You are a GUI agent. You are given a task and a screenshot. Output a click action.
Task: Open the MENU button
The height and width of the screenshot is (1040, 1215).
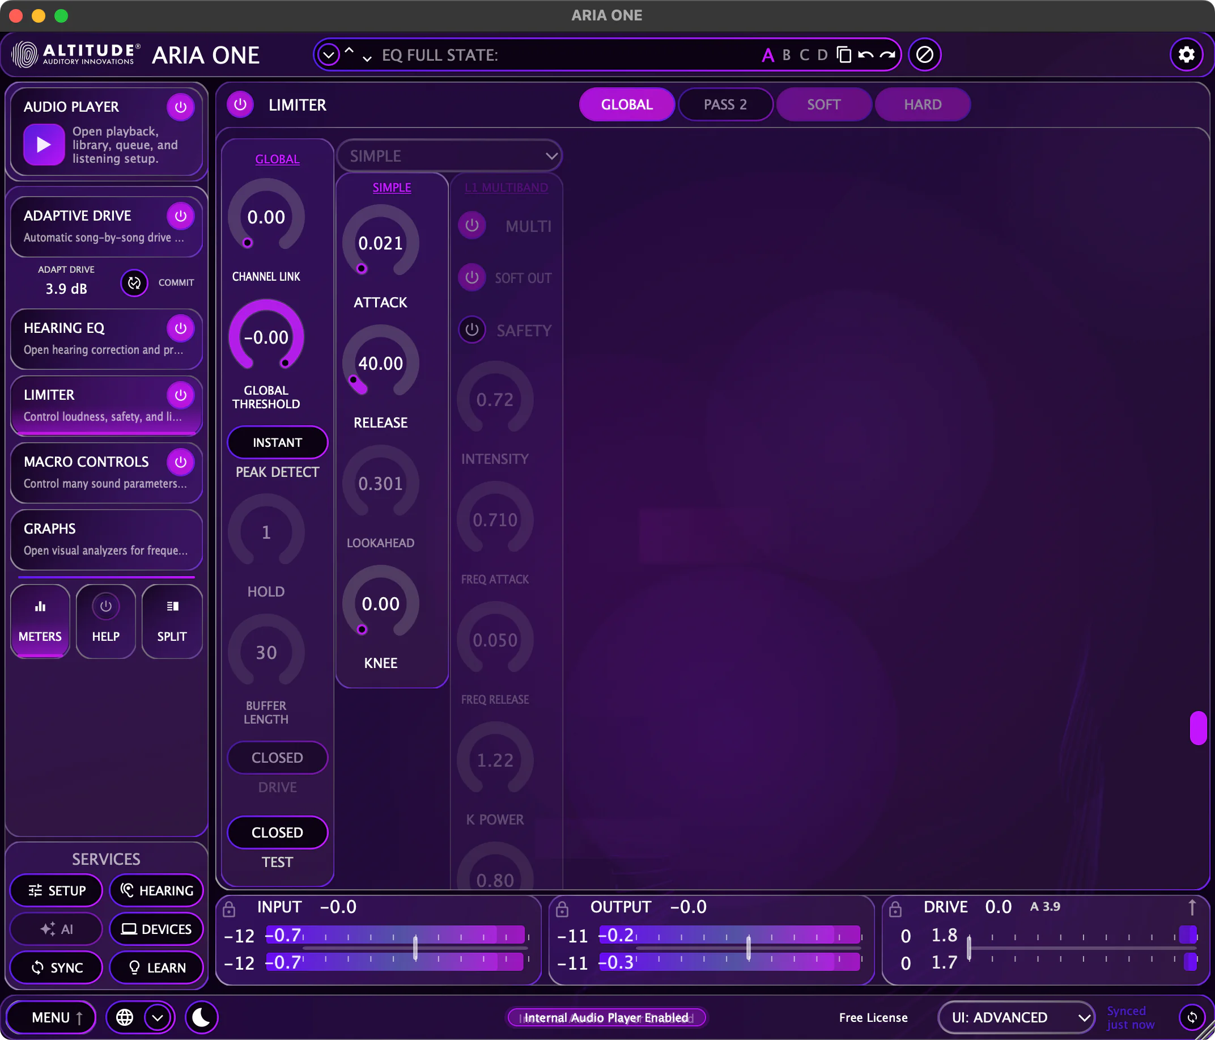pyautogui.click(x=51, y=1017)
